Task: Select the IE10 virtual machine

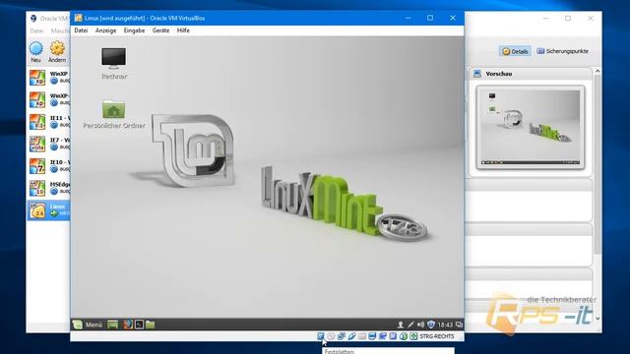Action: (49, 166)
